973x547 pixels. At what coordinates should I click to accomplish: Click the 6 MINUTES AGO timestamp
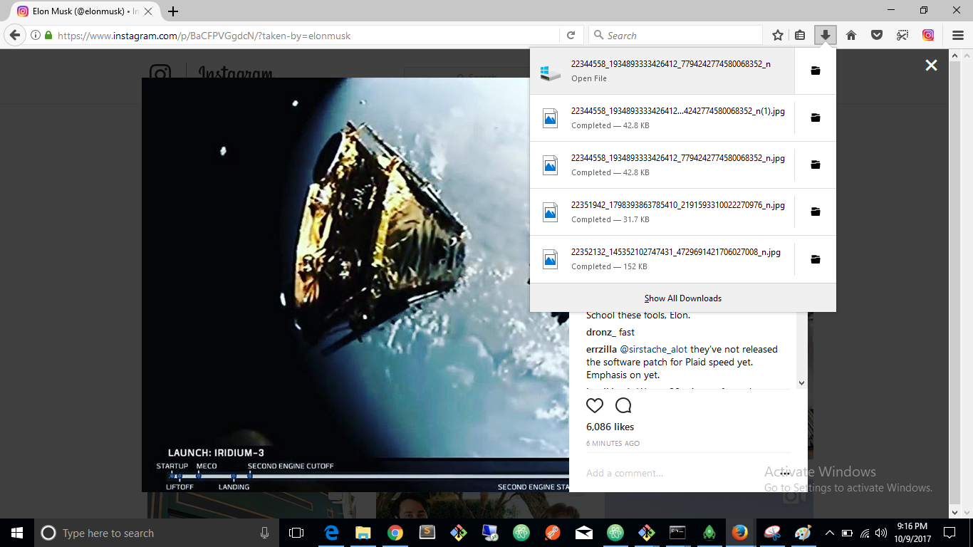[x=613, y=443]
